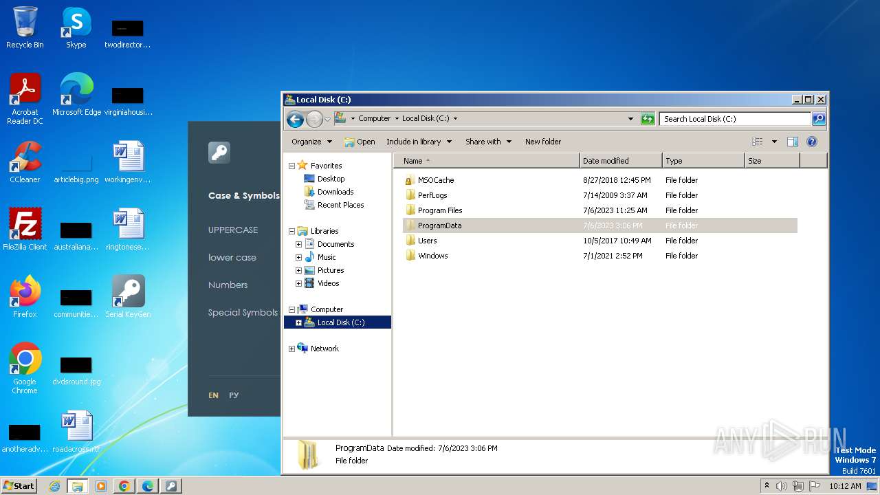Launch Skype from the desktop

coord(76,27)
